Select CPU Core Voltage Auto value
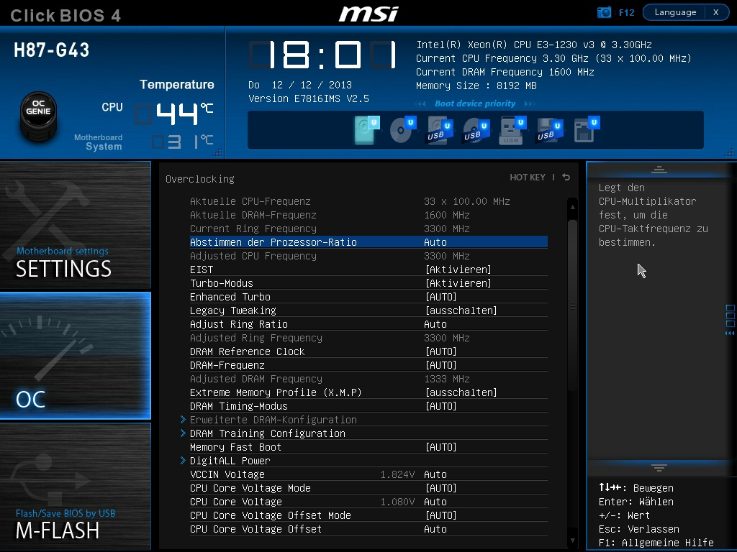 pos(435,502)
